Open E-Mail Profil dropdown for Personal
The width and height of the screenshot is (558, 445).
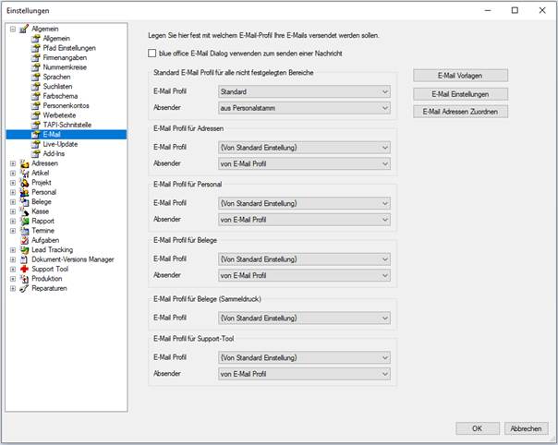coord(304,203)
